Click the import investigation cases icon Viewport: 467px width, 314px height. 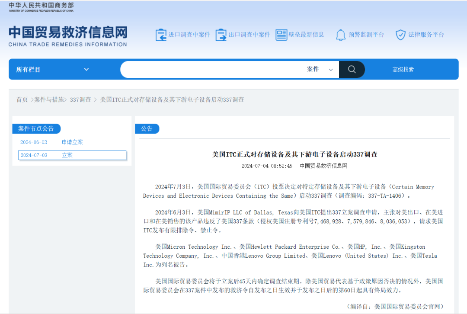(161, 35)
